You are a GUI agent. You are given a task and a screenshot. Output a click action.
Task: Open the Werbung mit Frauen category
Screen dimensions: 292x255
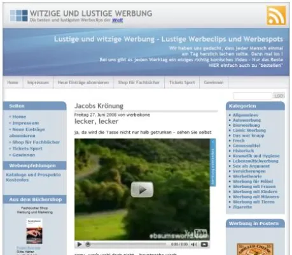254,186
